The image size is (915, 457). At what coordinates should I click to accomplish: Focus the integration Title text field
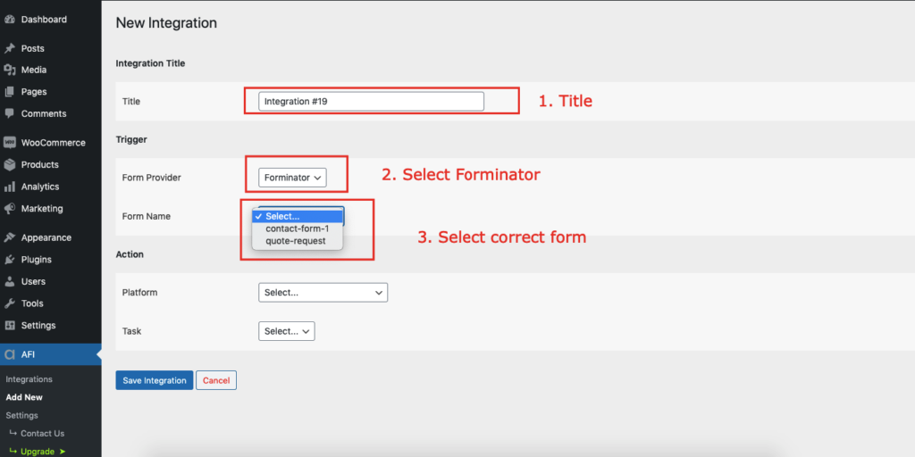[371, 101]
